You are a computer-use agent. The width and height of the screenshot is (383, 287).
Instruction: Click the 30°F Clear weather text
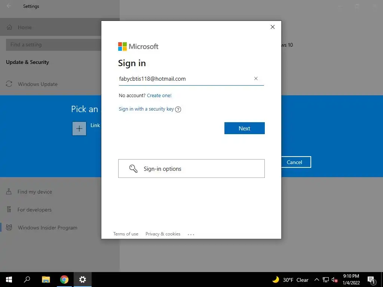coord(295,280)
